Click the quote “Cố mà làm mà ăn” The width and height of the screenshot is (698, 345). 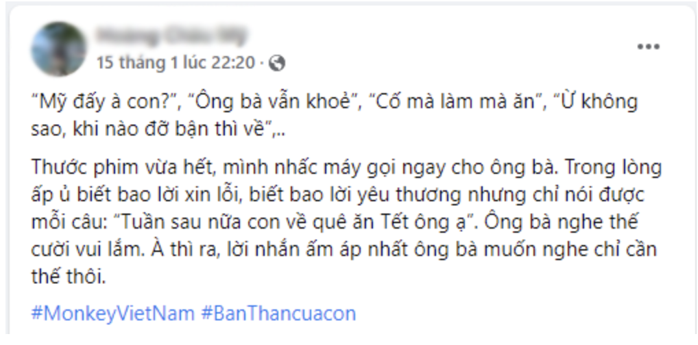457,103
